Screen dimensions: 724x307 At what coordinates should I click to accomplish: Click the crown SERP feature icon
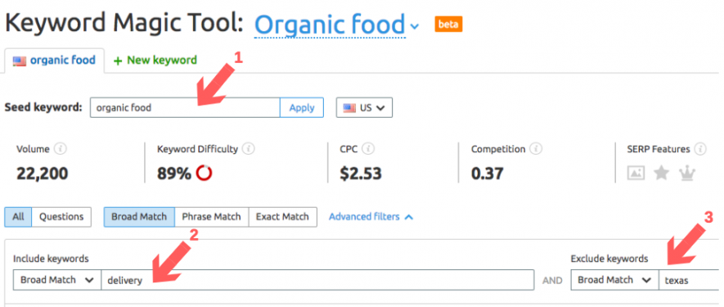687,174
